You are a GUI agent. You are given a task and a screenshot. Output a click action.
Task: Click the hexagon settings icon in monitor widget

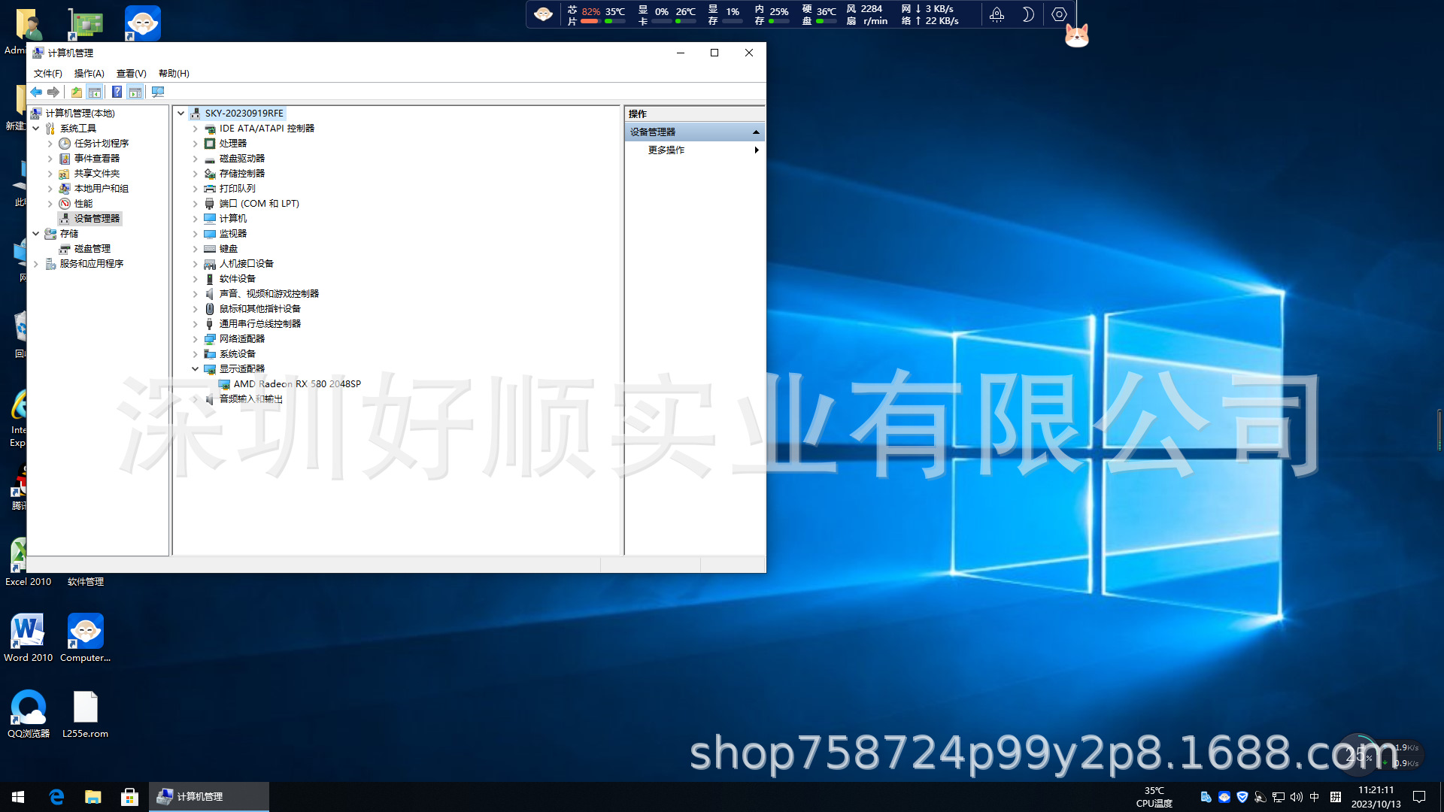1059,14
